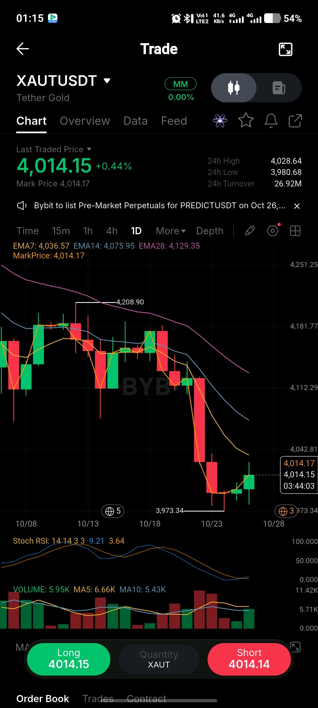
Task: Tap the globe events badge showing 5
Action: [x=113, y=511]
